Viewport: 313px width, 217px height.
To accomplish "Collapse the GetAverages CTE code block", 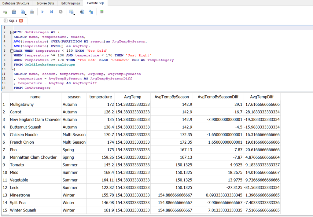I will pyautogui.click(x=12, y=32).
